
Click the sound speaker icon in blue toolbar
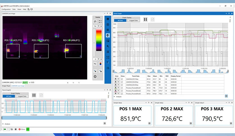click(x=108, y=68)
